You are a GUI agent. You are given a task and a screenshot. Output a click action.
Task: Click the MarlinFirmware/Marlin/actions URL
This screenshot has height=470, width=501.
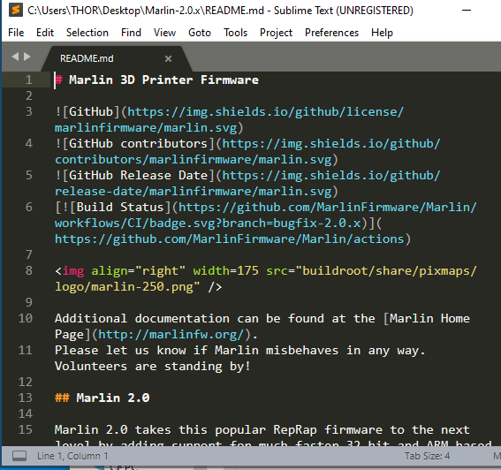point(230,239)
